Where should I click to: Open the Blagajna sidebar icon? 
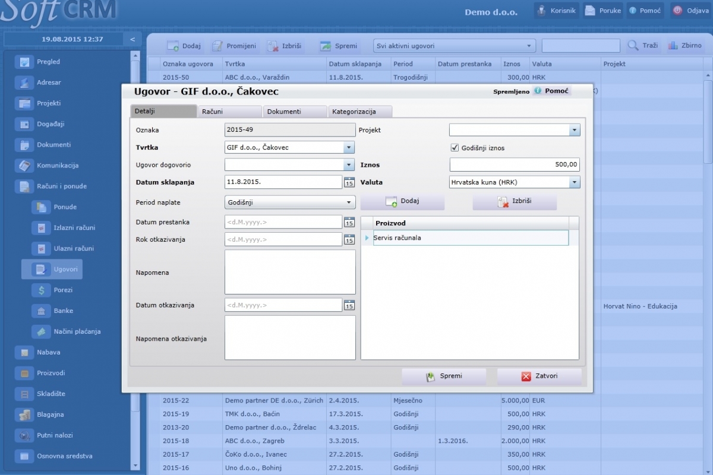tap(25, 415)
